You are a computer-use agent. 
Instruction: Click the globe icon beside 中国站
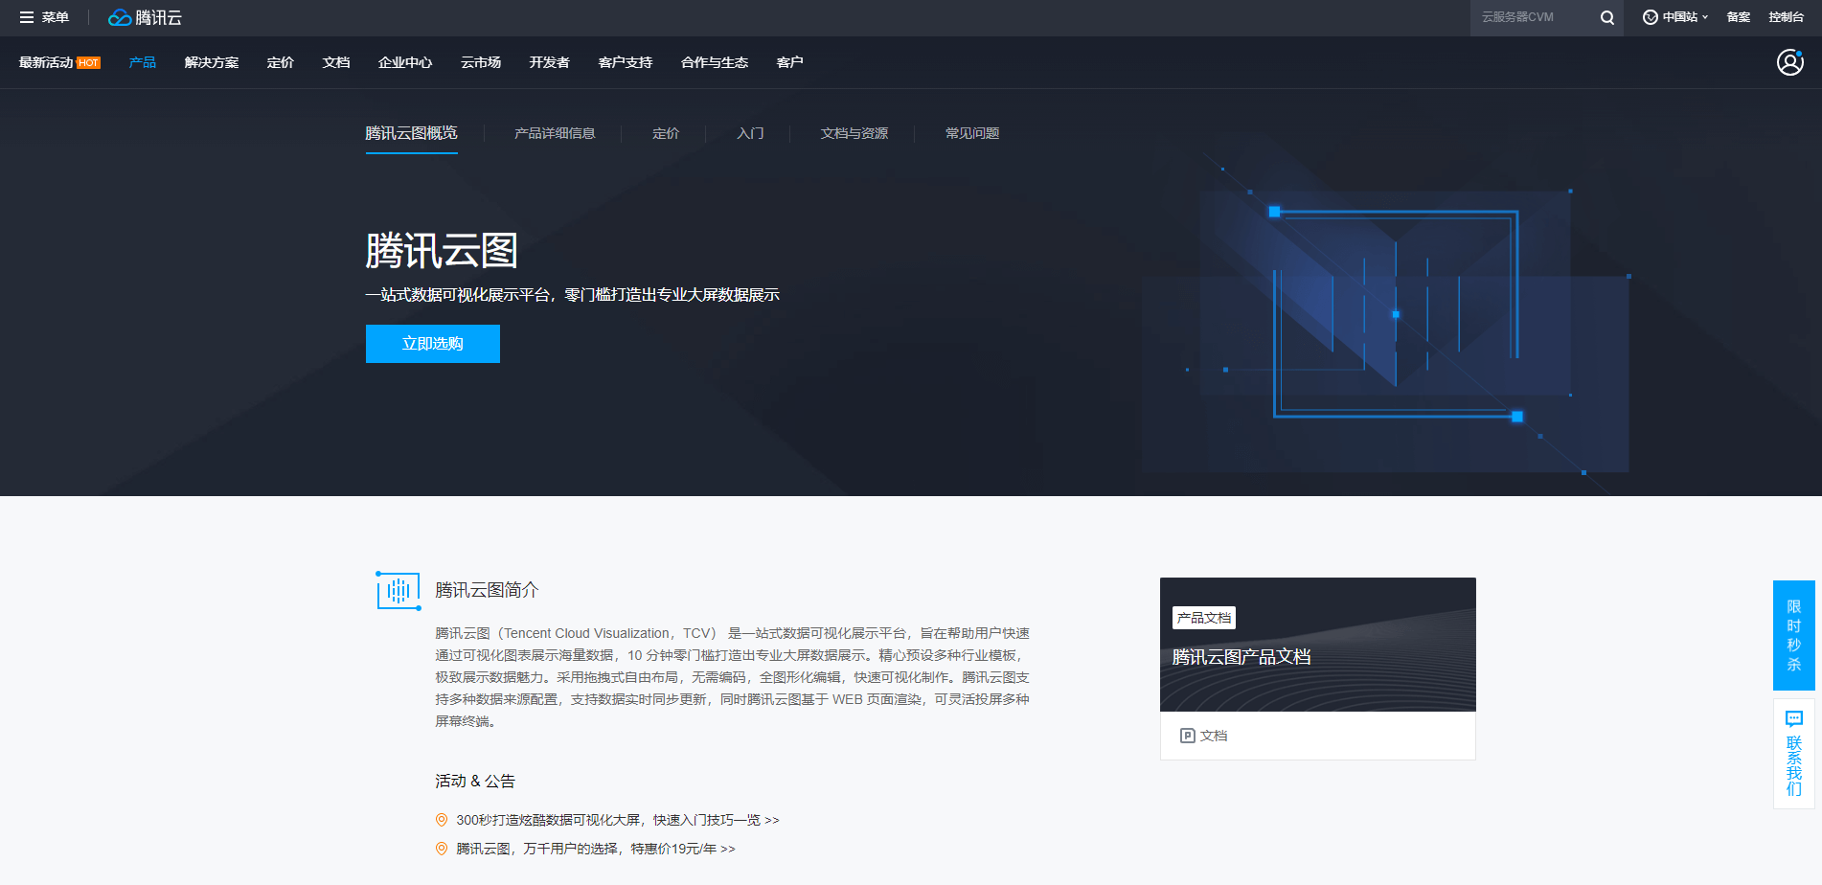pos(1651,17)
